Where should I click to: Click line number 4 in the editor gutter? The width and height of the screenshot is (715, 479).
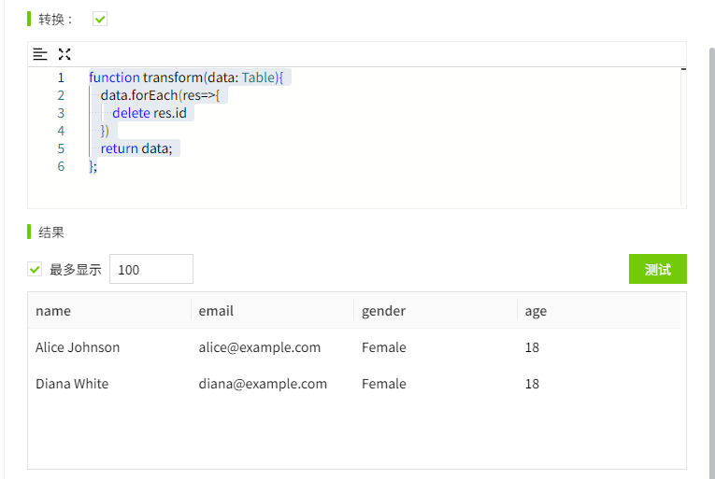(61, 131)
